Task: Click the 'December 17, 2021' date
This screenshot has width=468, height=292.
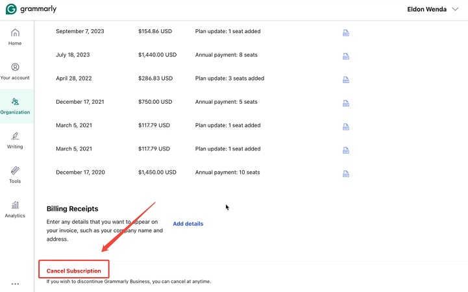Action: pos(80,102)
